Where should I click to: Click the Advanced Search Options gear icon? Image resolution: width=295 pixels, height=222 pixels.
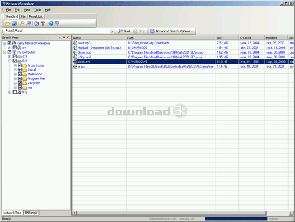152,31
